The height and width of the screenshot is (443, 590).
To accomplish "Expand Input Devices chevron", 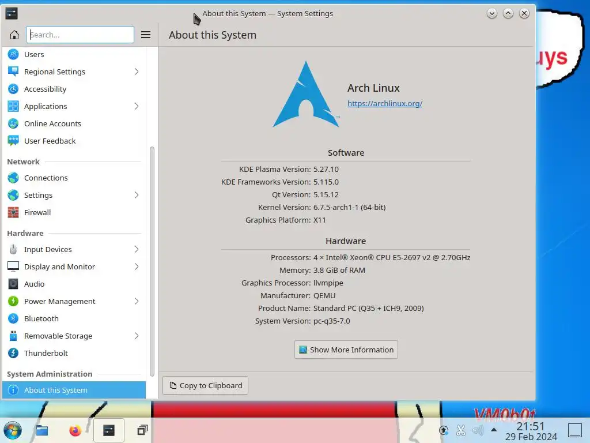I will click(x=137, y=249).
